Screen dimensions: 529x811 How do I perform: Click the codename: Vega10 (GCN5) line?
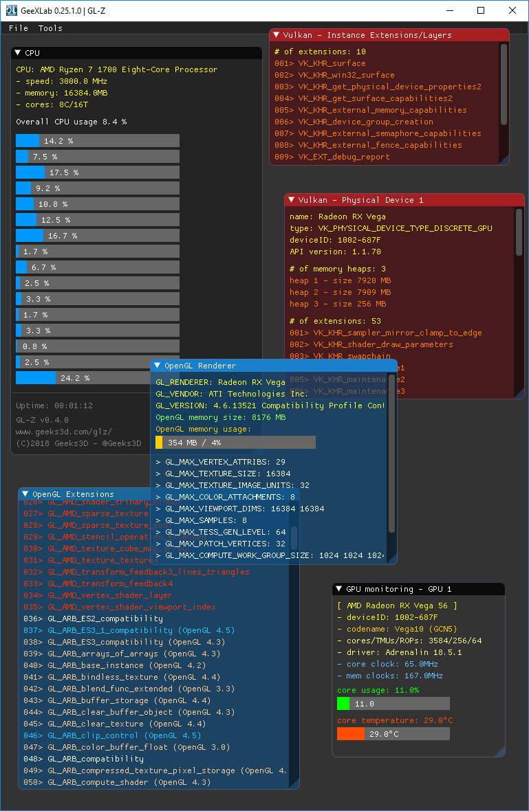398,629
